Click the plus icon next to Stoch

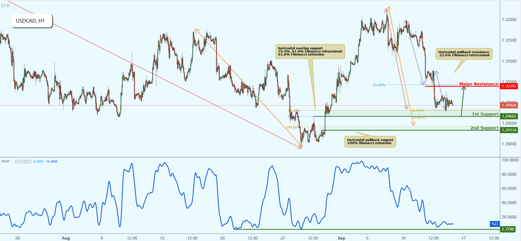[x=25, y=161]
